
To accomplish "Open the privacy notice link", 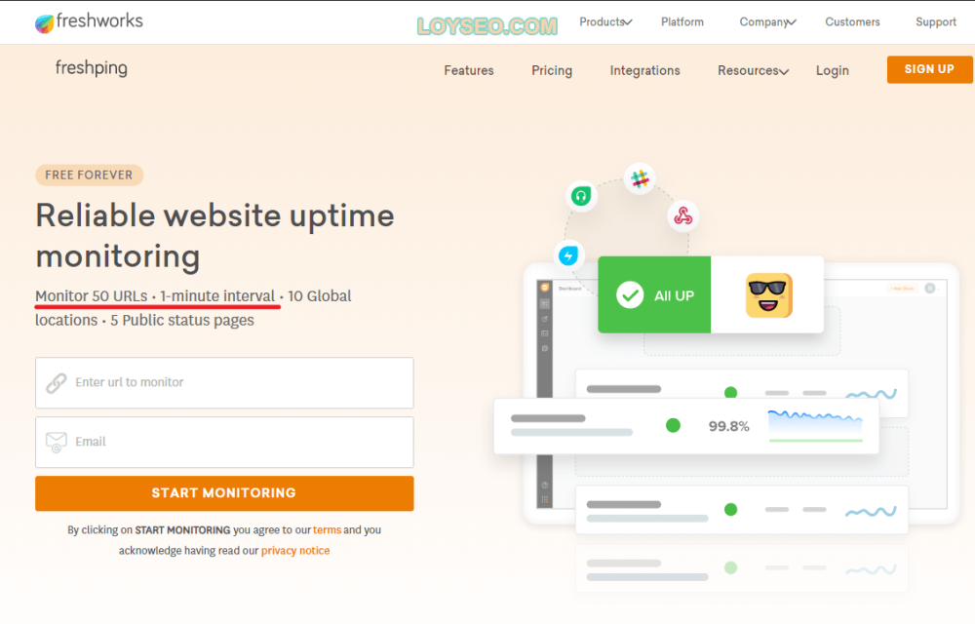I will (295, 550).
